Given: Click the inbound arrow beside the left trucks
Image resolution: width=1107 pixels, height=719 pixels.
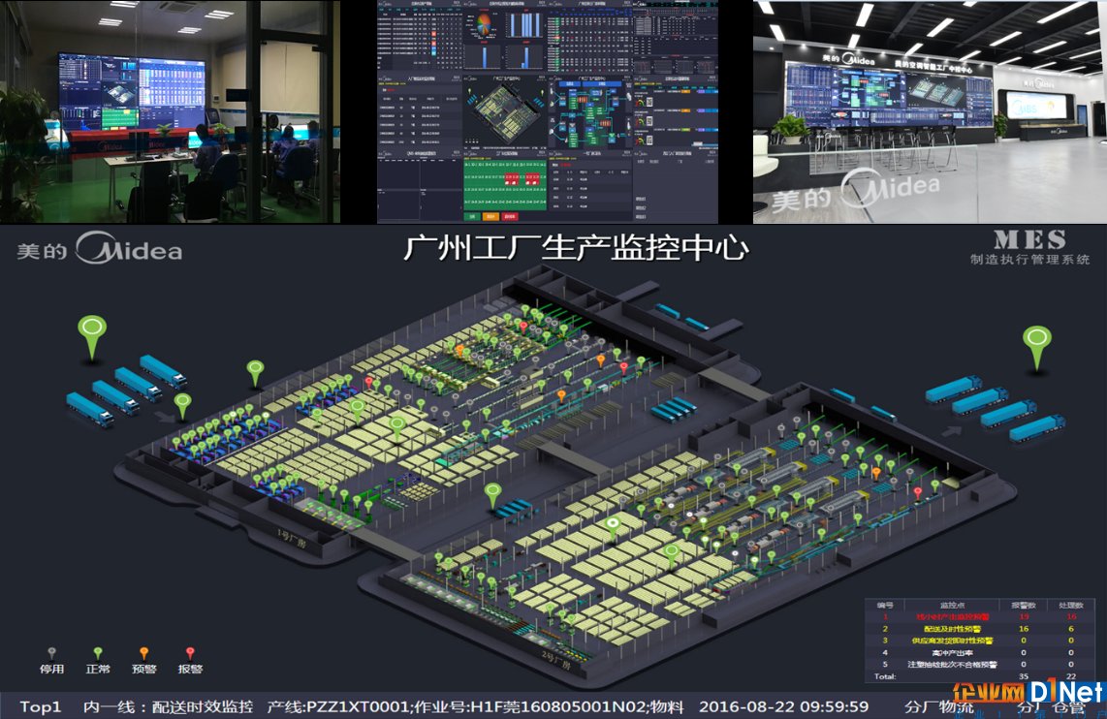Looking at the screenshot, I should click(165, 417).
